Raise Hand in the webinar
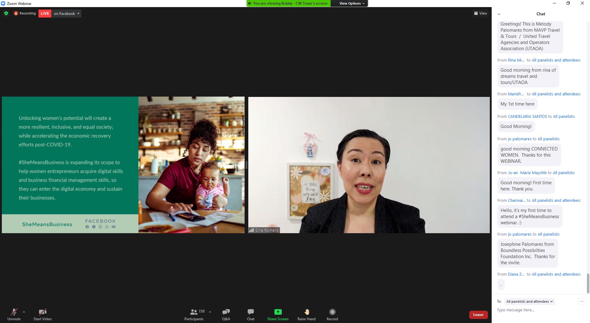Viewport: 590px width, 323px height. tap(306, 315)
